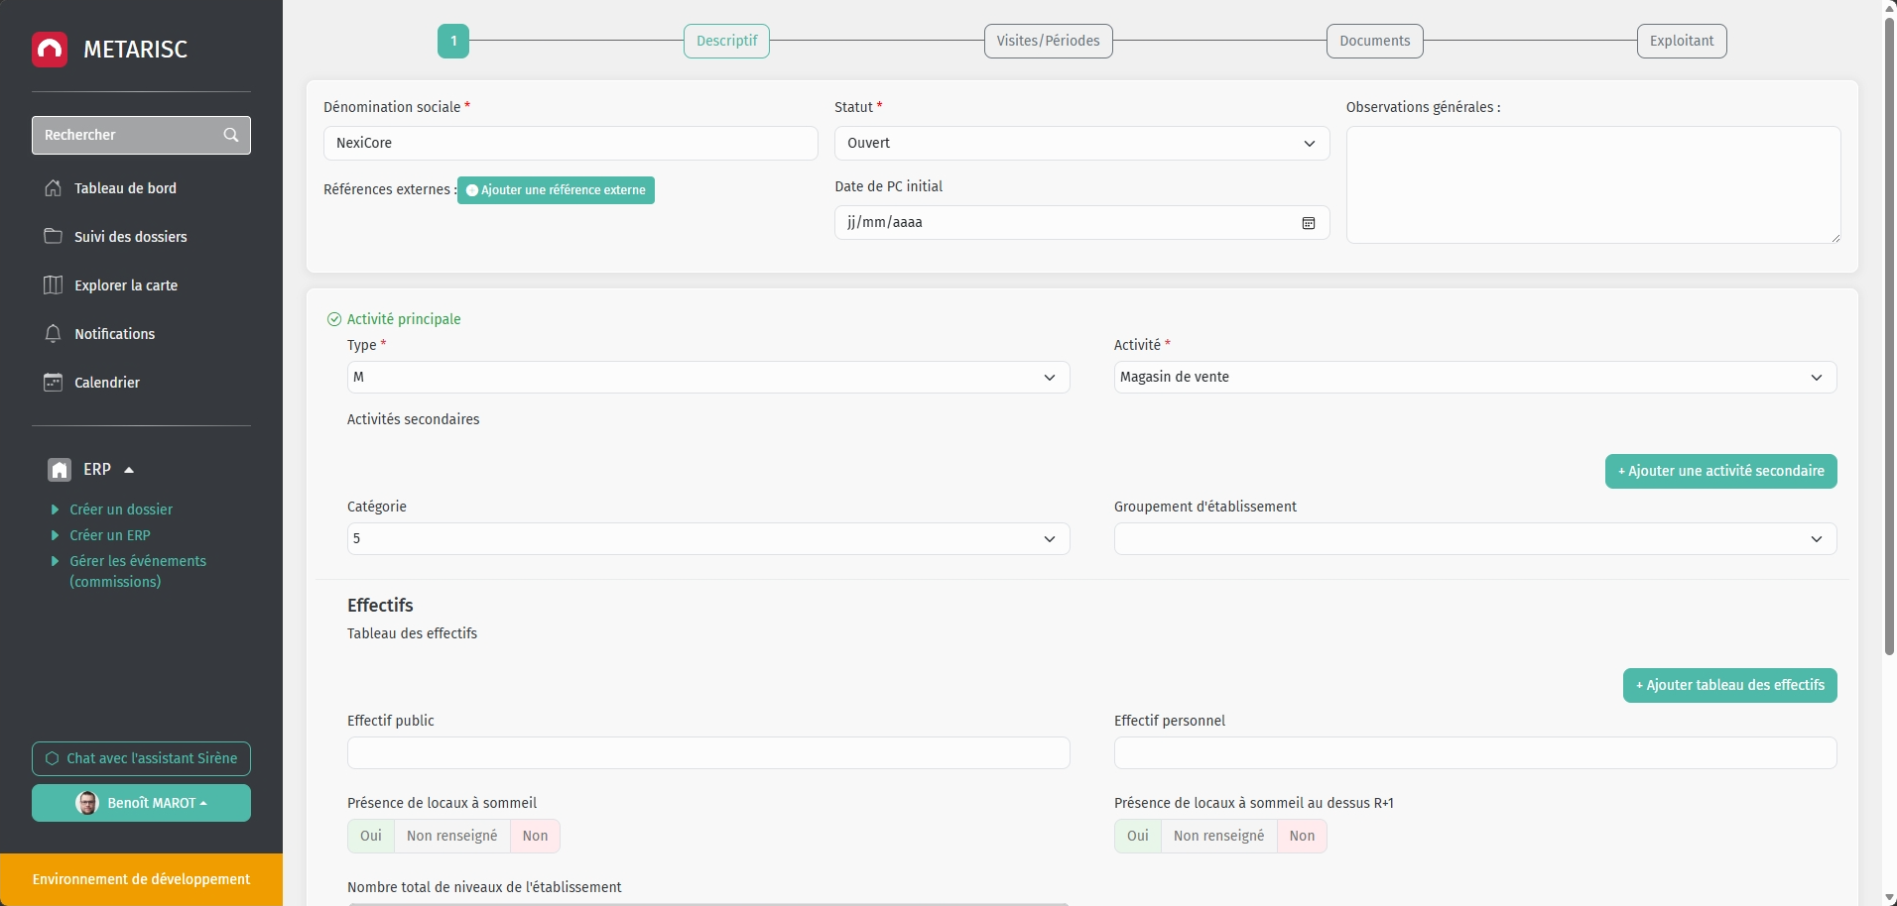Open Suivi des dossiers page
Image resolution: width=1897 pixels, height=906 pixels.
tap(131, 237)
